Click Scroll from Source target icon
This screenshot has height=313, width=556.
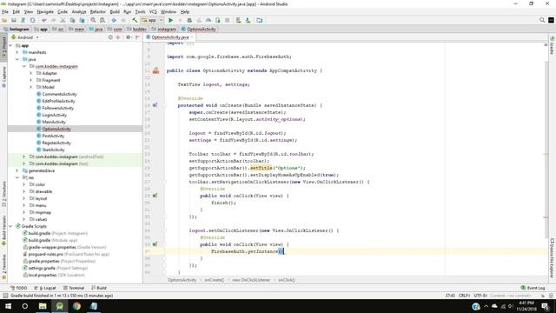[110, 37]
